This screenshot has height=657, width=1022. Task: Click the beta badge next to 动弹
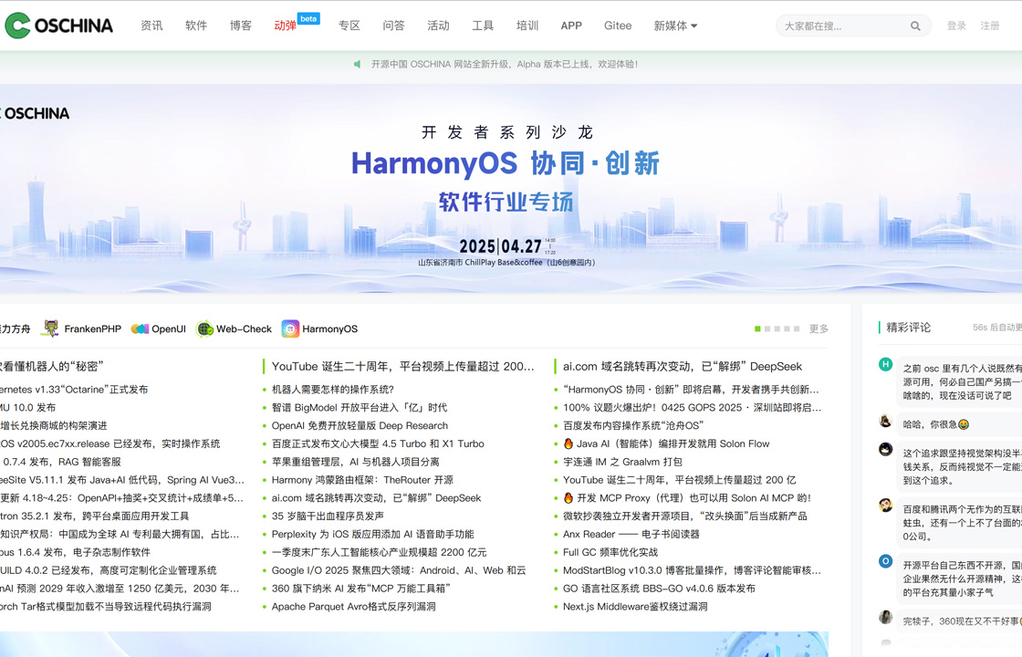309,18
